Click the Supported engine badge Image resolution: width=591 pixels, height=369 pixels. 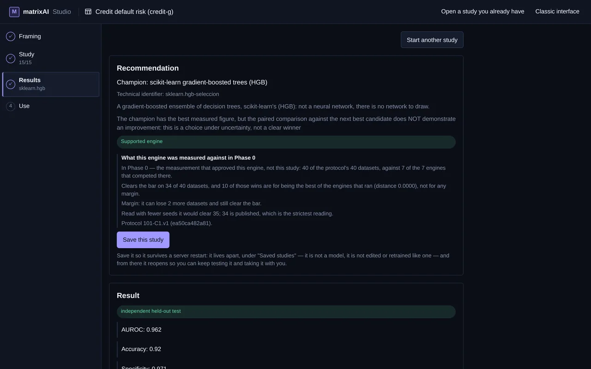click(x=286, y=142)
